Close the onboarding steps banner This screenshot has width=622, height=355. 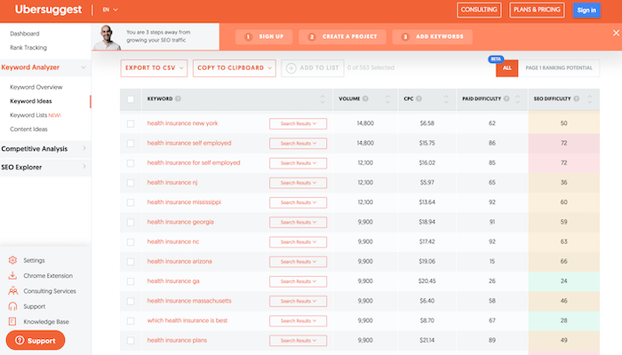coord(616,34)
